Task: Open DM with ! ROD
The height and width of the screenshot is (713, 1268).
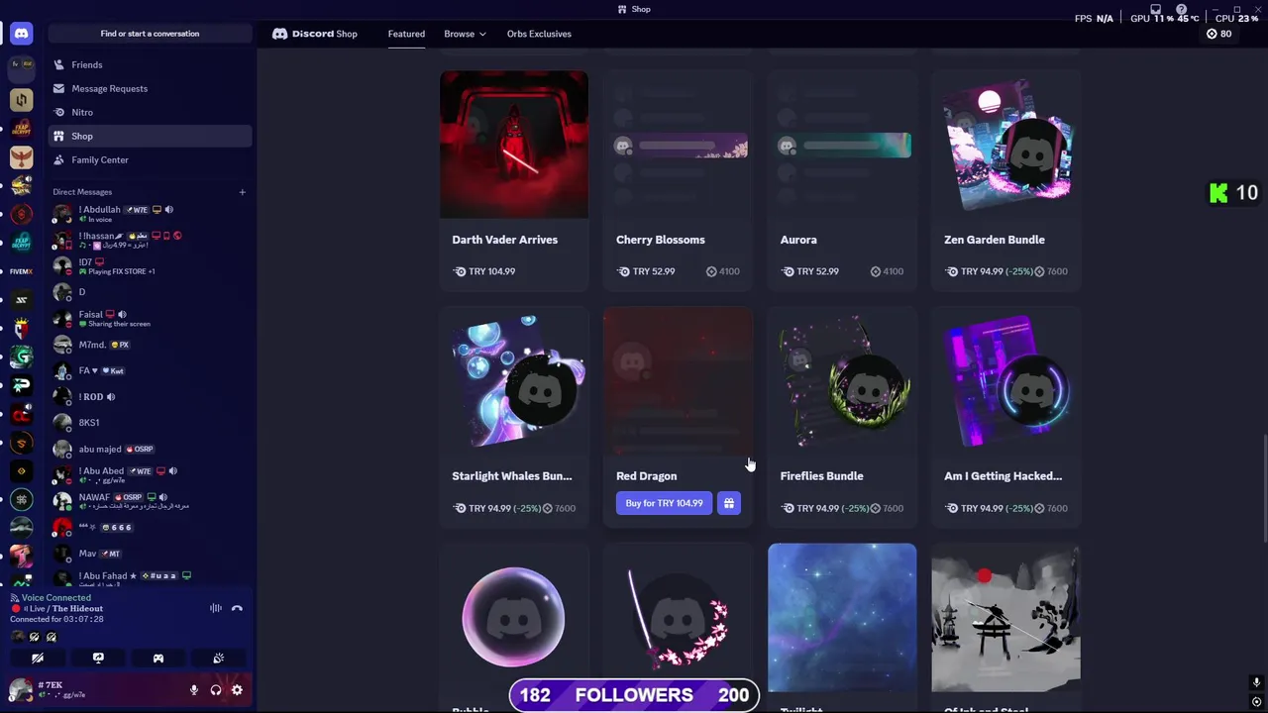Action: pyautogui.click(x=149, y=397)
